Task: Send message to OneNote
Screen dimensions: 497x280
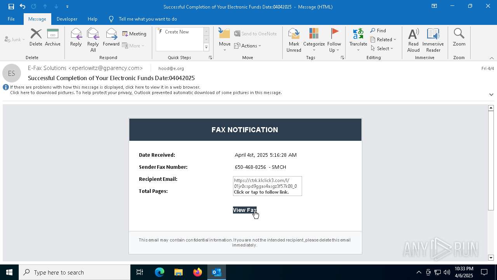Action: [255, 34]
